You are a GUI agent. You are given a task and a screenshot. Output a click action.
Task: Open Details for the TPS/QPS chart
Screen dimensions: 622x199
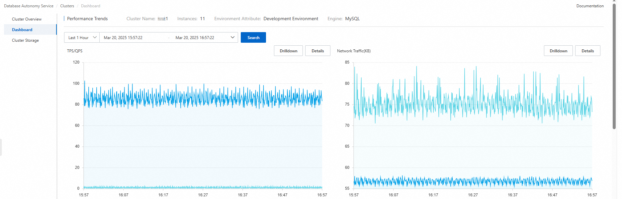[x=317, y=51]
